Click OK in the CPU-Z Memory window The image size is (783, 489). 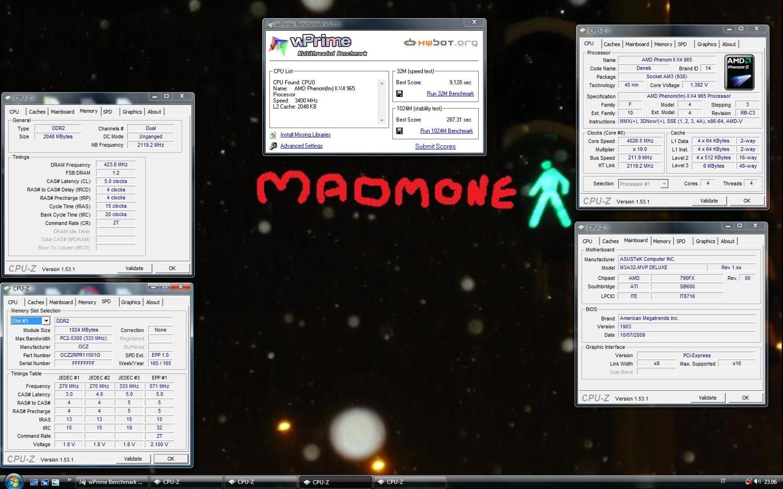[x=172, y=268]
